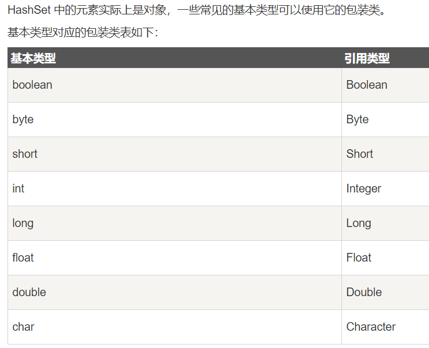Select the Boolean wrapper class cell
429x348 pixels.
385,85
